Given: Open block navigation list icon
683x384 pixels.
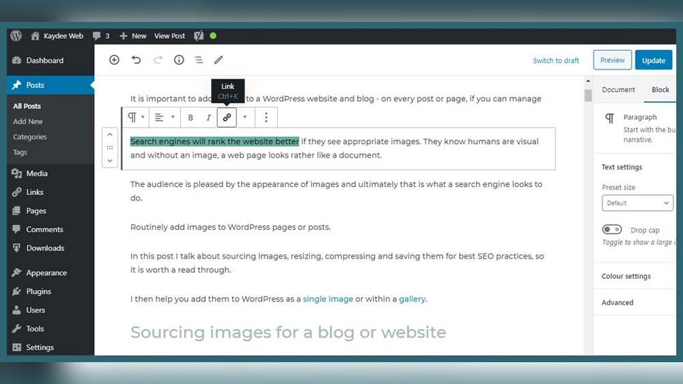Looking at the screenshot, I should click(199, 60).
